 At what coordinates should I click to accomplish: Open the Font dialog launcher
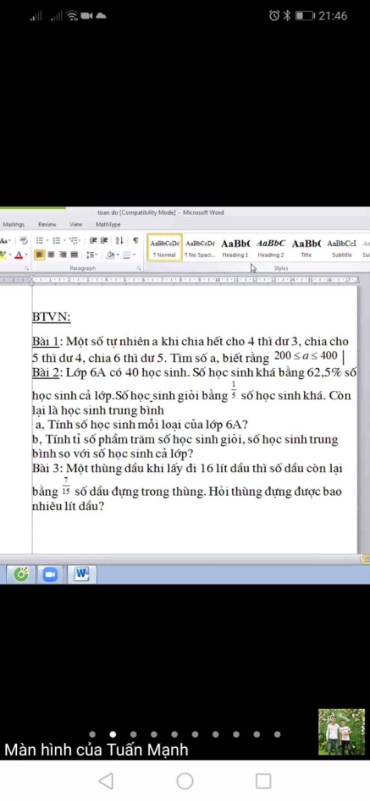click(27, 268)
